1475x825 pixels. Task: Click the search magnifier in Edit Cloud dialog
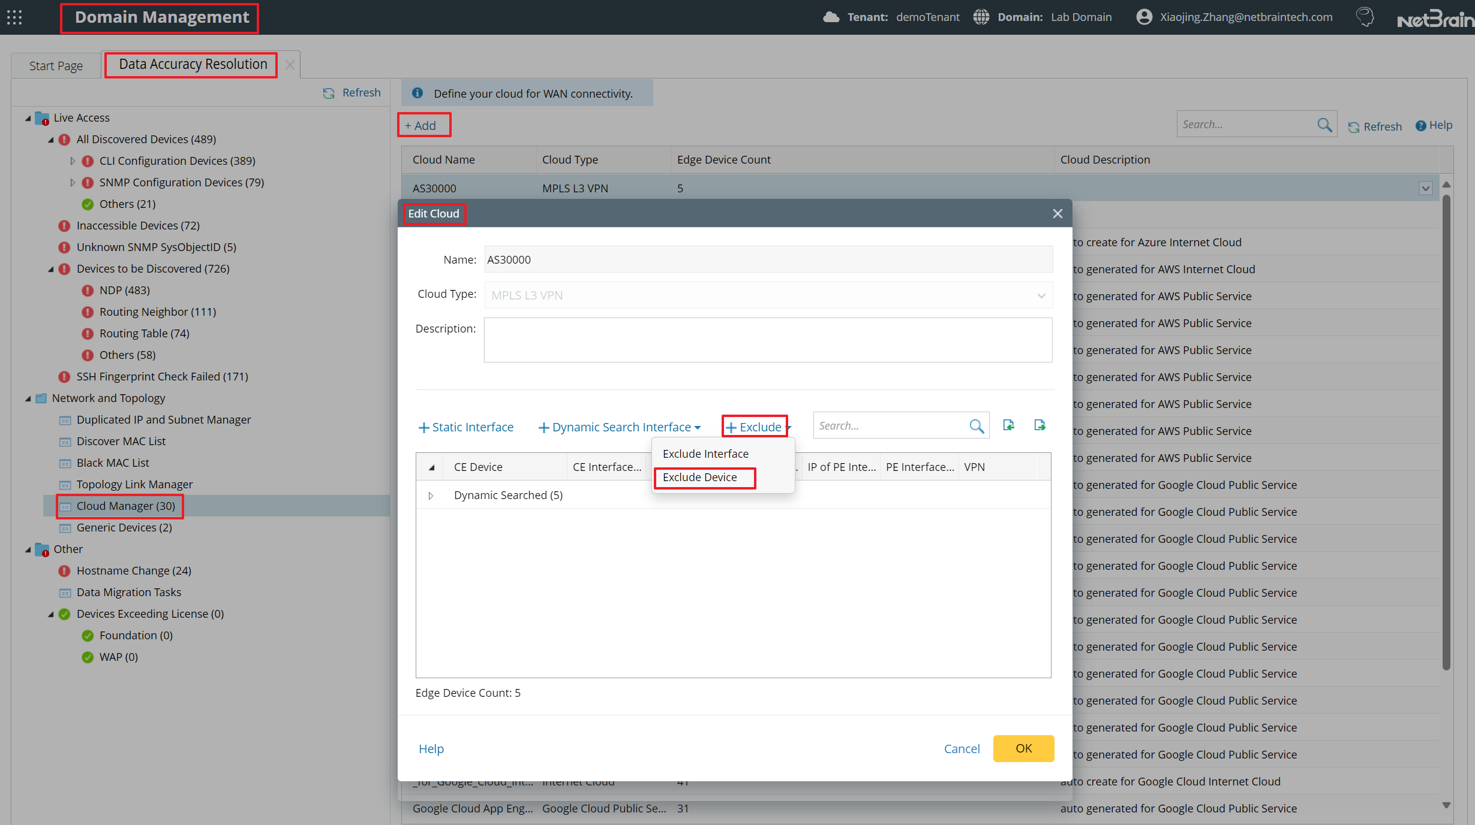[x=977, y=426]
